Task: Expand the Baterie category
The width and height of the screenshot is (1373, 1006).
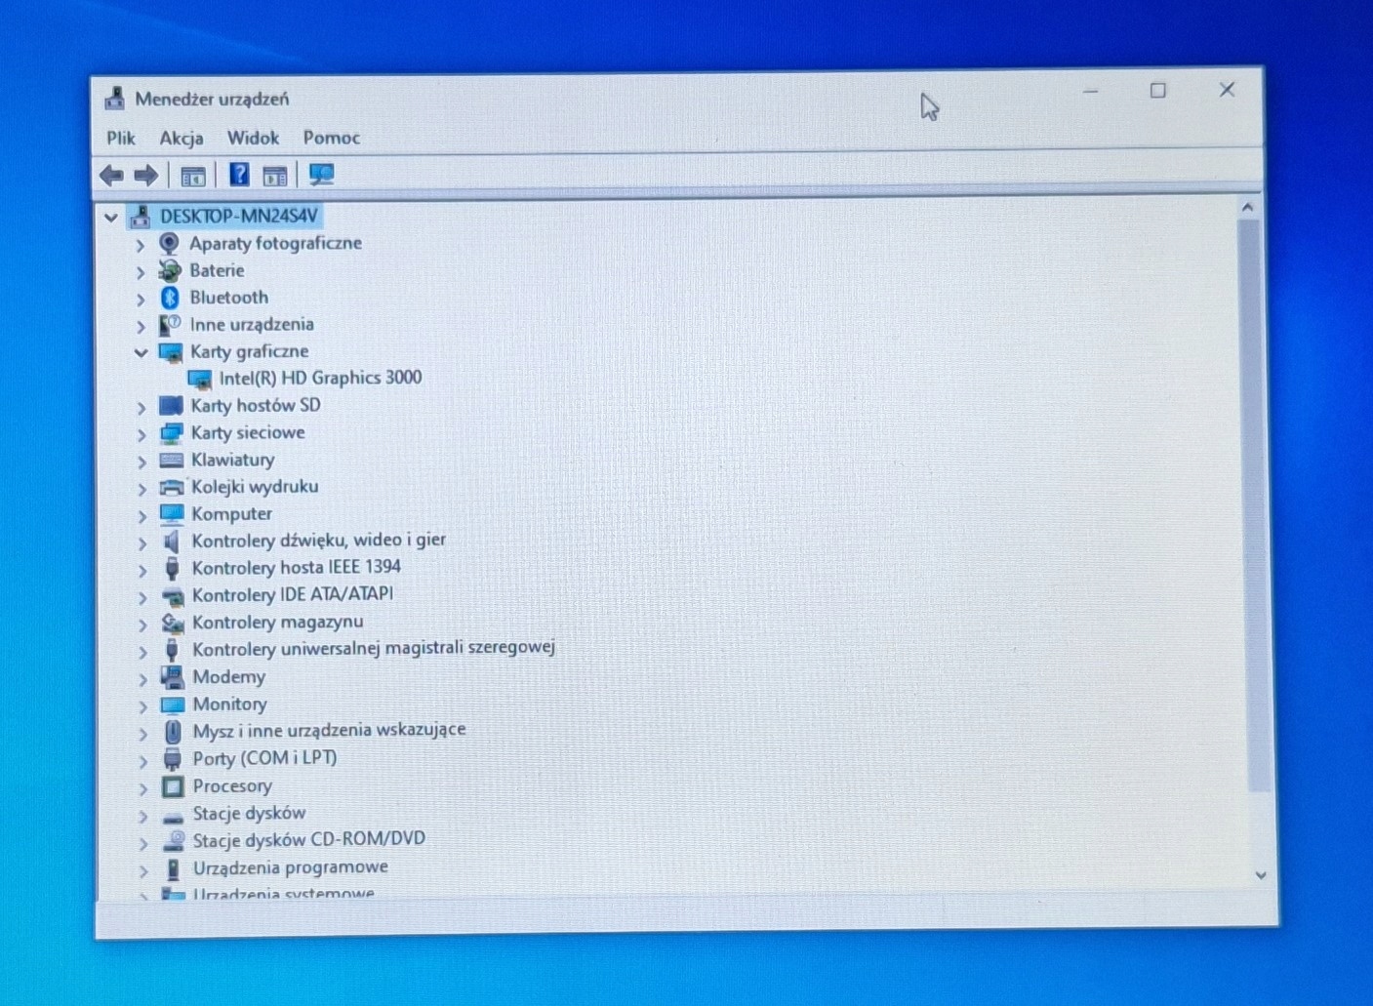Action: [x=141, y=272]
